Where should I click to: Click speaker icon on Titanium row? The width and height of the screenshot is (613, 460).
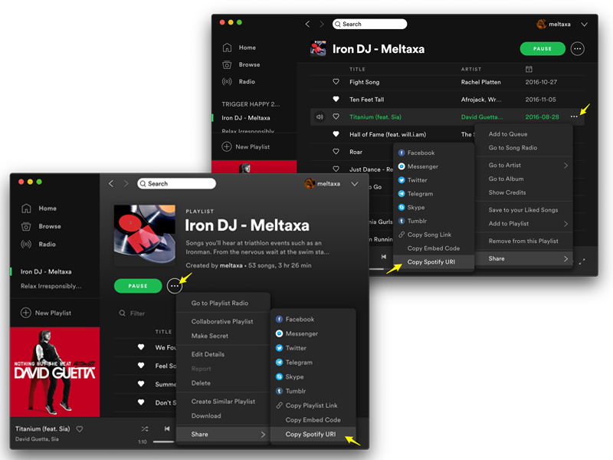click(320, 117)
